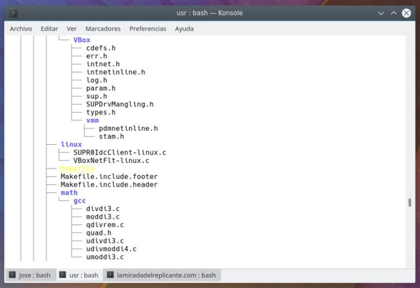This screenshot has height=288, width=420.
Task: Open the Ver menu
Action: click(72, 28)
